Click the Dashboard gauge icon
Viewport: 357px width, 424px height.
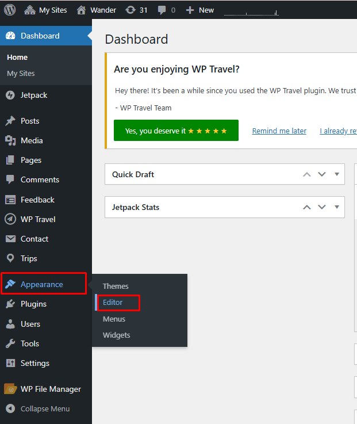10,36
